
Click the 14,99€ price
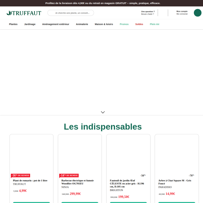(x=170, y=194)
